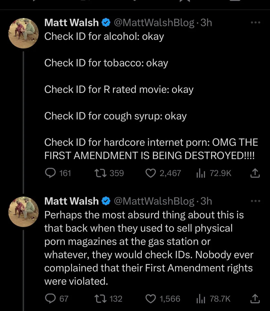Open the gas station magazines tweet text
The height and width of the screenshot is (311, 270).
click(149, 248)
